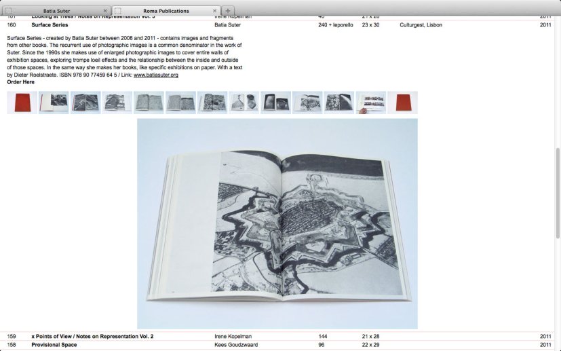Click the vertical page scrollbar
Image resolution: width=561 pixels, height=351 pixels.
click(x=558, y=193)
